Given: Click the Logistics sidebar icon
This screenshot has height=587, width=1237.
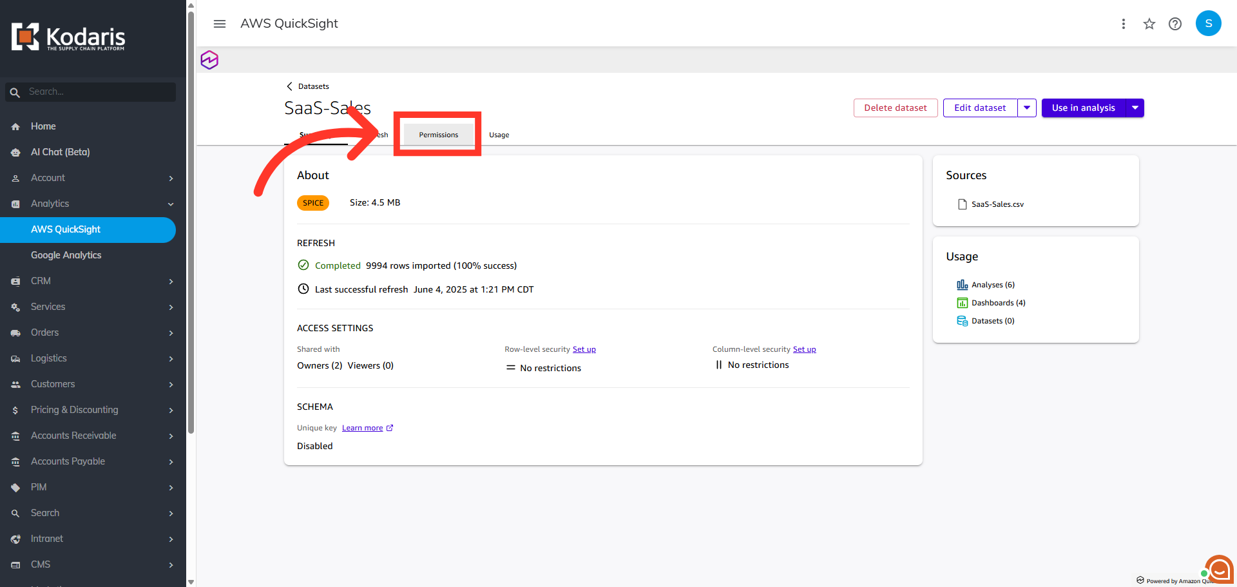Looking at the screenshot, I should (15, 359).
